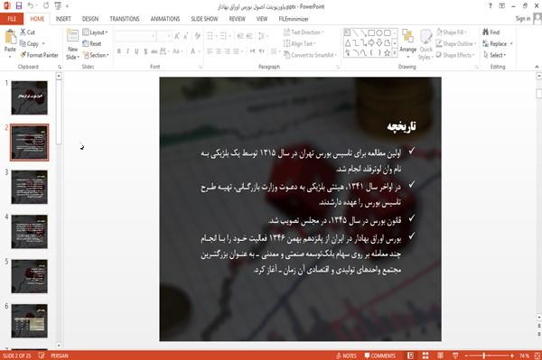Expand the Section dropdown
542x360 pixels.
(x=96, y=55)
